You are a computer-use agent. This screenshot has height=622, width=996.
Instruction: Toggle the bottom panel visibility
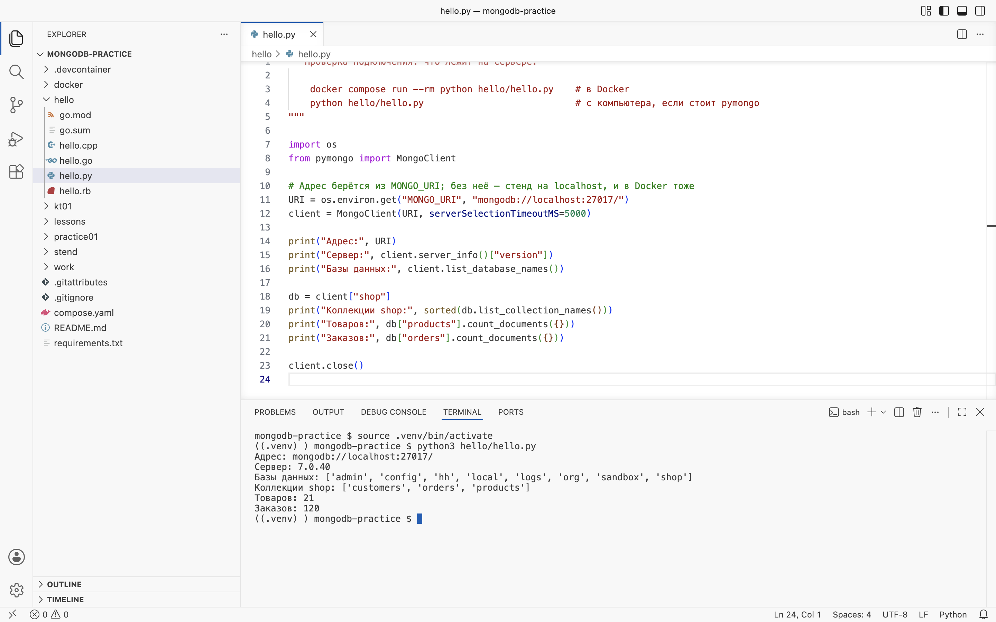click(x=962, y=11)
